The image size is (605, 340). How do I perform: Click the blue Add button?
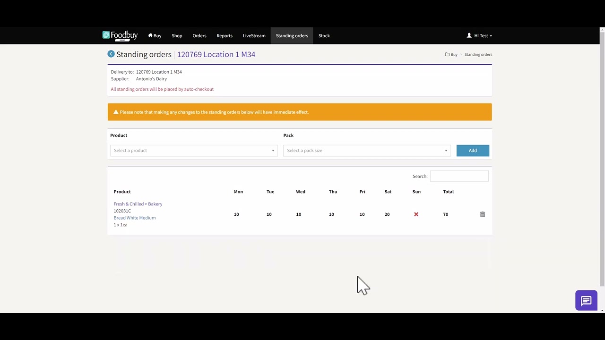473,151
